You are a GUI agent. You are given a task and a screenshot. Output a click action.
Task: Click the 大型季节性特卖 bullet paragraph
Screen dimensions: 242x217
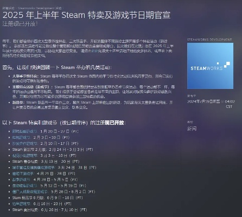92,79
